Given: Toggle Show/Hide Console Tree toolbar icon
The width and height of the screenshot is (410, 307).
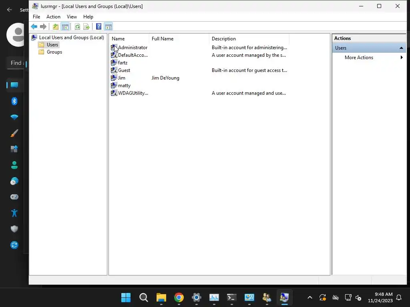Looking at the screenshot, I should pyautogui.click(x=65, y=26).
